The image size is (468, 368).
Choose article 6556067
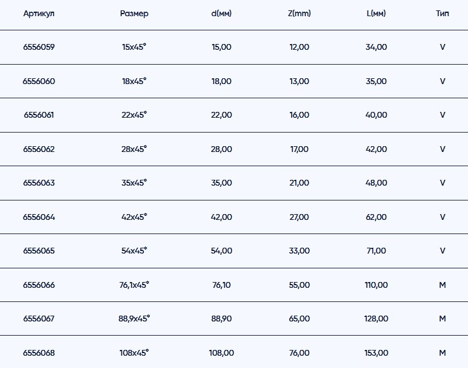39,319
